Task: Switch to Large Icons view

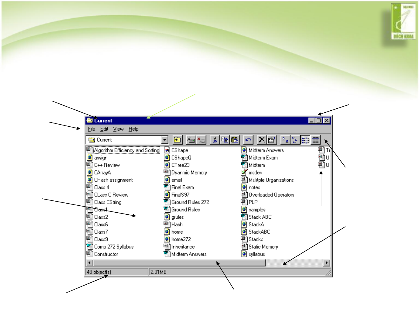Action: (285, 140)
